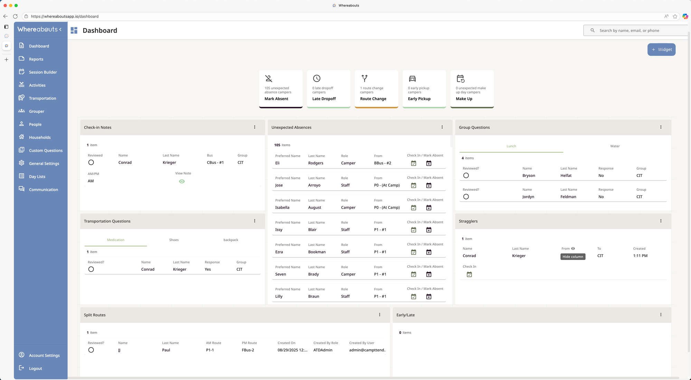Open the Route Change card
This screenshot has height=380, width=691.
tap(376, 89)
